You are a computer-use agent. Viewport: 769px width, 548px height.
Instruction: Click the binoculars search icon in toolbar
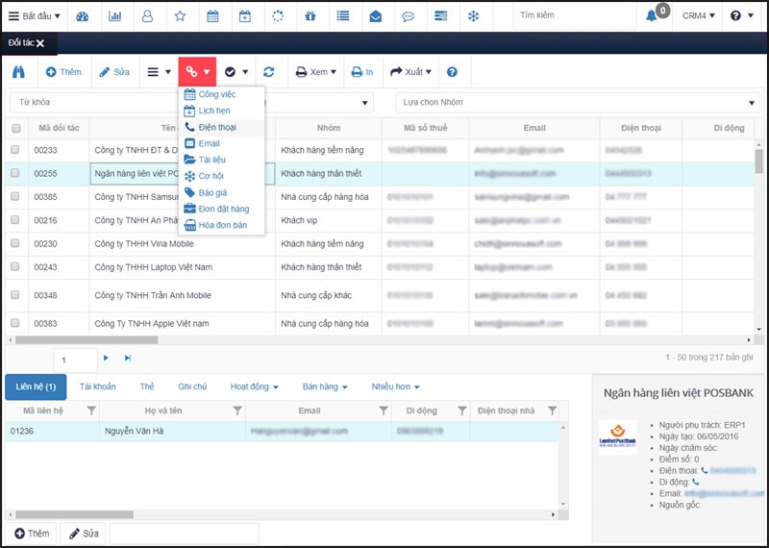point(18,72)
